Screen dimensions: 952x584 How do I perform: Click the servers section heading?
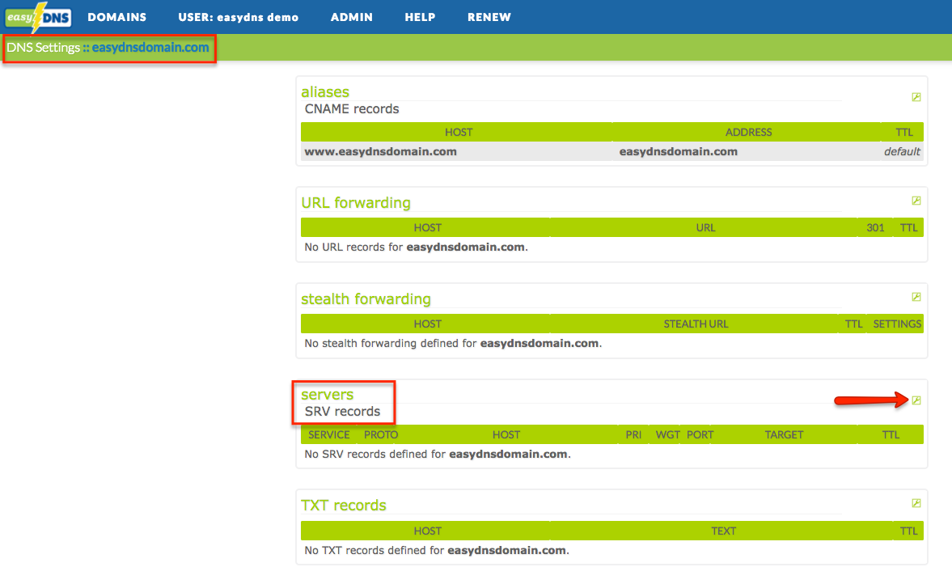coord(328,395)
